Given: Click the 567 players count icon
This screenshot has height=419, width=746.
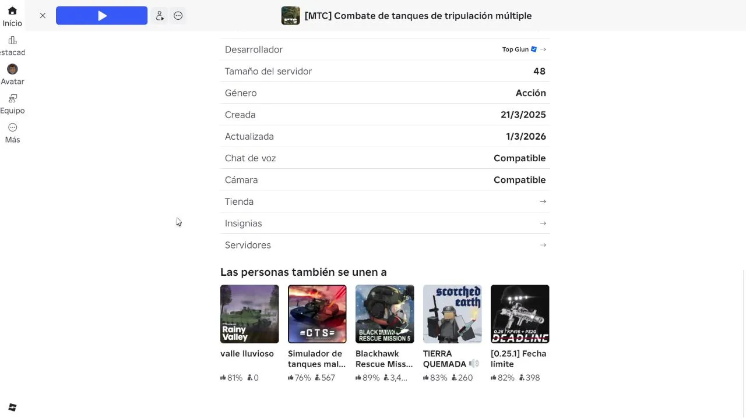Looking at the screenshot, I should (x=318, y=378).
